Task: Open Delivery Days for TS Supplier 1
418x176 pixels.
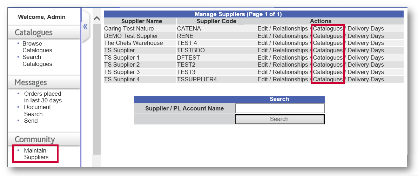Action: pos(366,57)
